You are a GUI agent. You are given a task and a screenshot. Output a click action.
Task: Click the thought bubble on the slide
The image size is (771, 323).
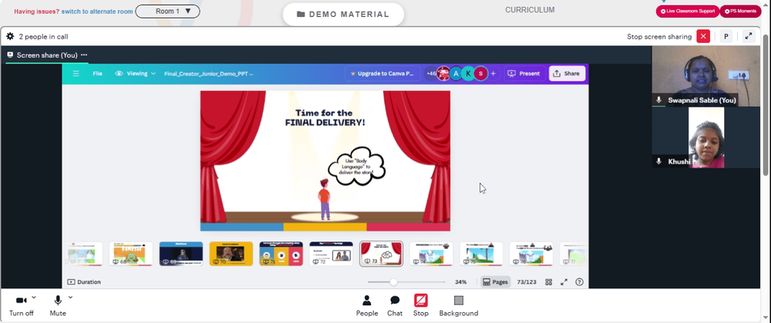tap(356, 167)
